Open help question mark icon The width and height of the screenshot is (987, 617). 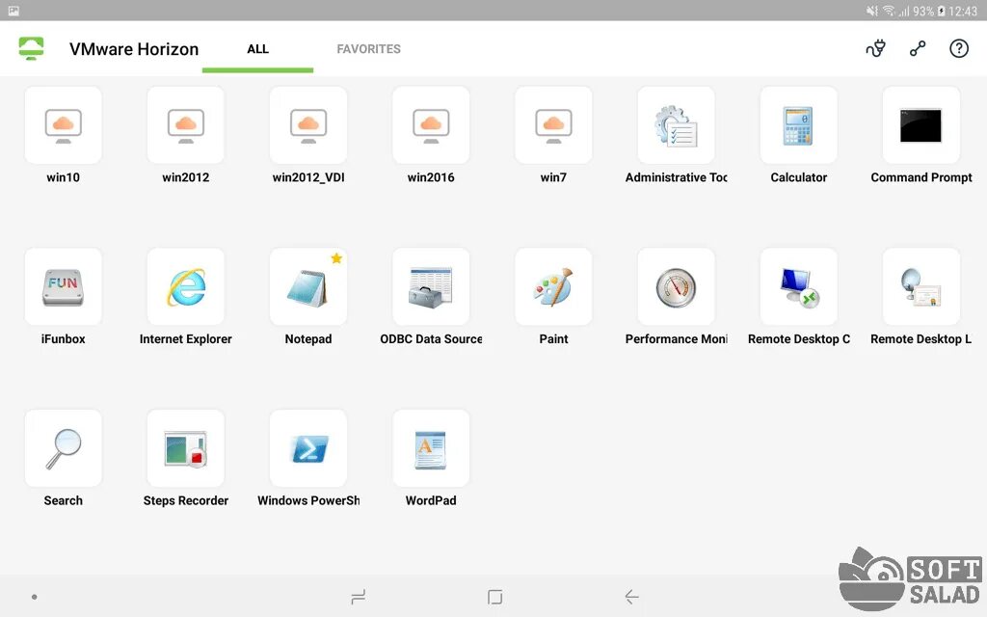[959, 48]
